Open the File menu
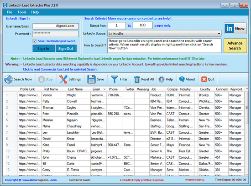This screenshot has width=251, height=186. coord(10,12)
